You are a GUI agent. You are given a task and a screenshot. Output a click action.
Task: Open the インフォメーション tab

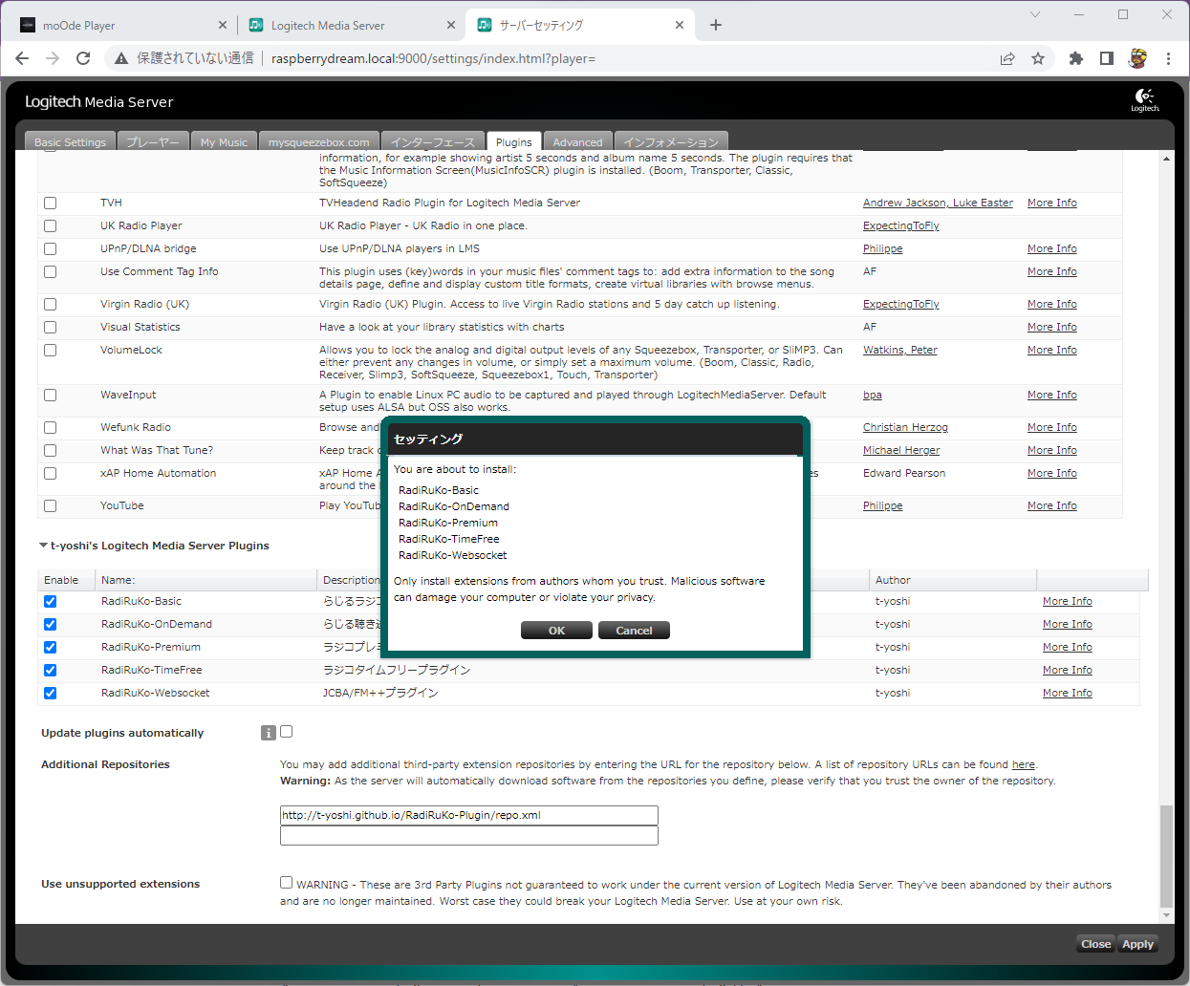point(671,141)
